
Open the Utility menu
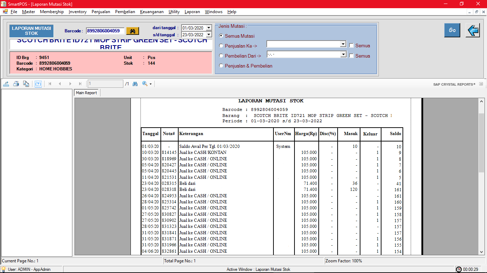[x=174, y=12]
